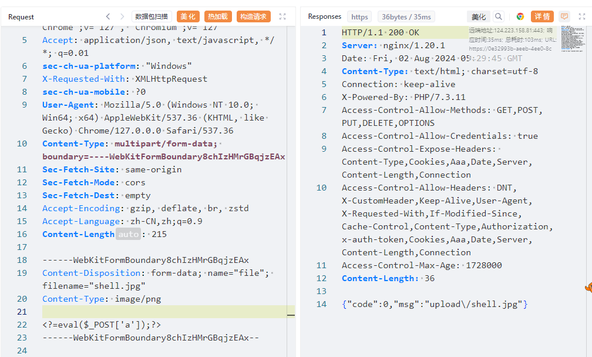592x357 pixels.
Task: Click 数据包扫描 packet scan button
Action: [152, 16]
